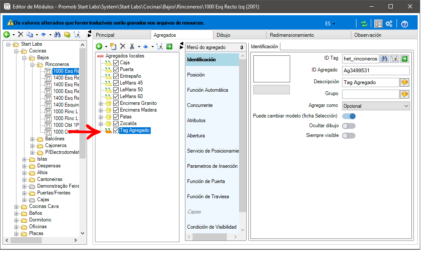Toggle the properties panel layout icon
The image size is (424, 254).
378,24
